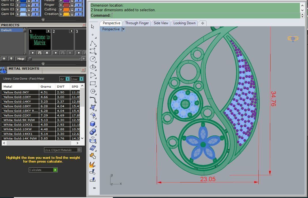Viewport: 308px width, 198px height.
Task: Choose the Arc tool
Action: pos(93,75)
